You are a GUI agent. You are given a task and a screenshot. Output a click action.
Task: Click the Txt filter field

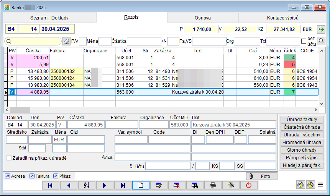pos(283,41)
